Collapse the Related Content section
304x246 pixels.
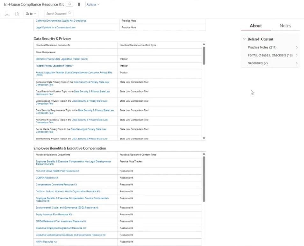click(x=244, y=39)
